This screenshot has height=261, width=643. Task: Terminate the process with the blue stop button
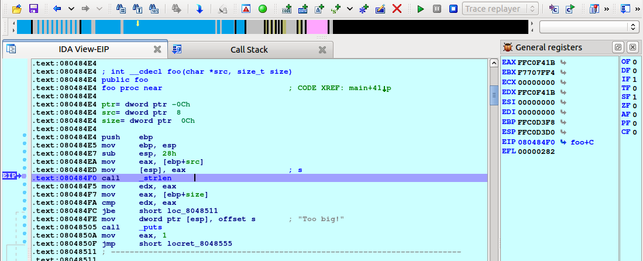pyautogui.click(x=453, y=9)
